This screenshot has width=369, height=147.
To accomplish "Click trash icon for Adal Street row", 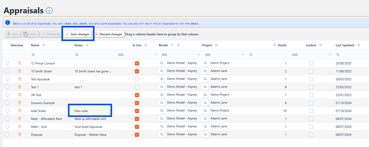I will pyautogui.click(x=20, y=111).
